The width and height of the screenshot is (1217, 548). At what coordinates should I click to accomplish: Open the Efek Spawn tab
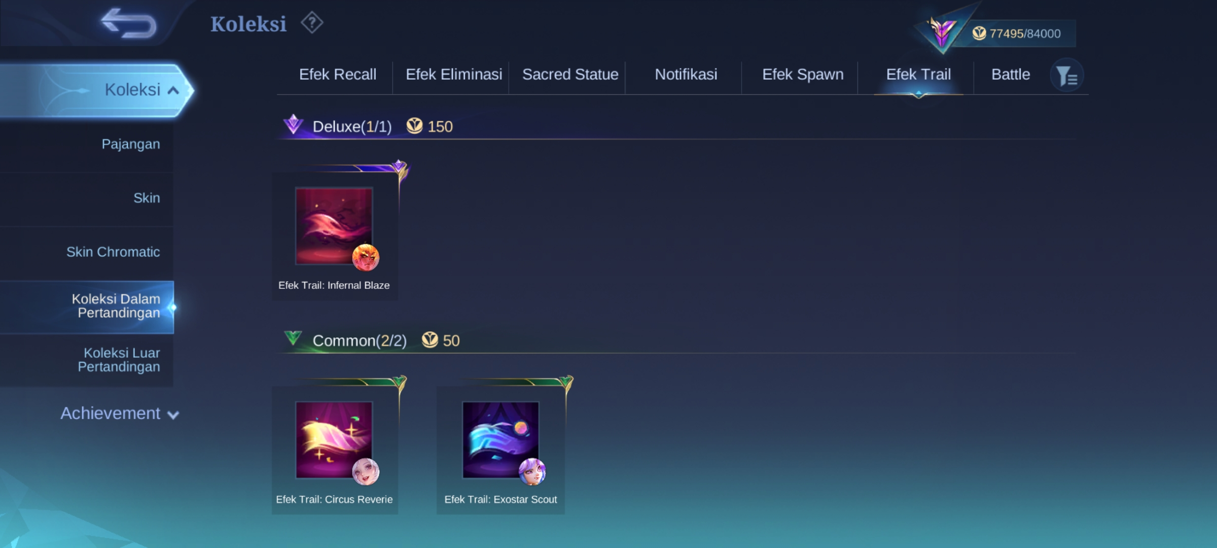(x=803, y=75)
